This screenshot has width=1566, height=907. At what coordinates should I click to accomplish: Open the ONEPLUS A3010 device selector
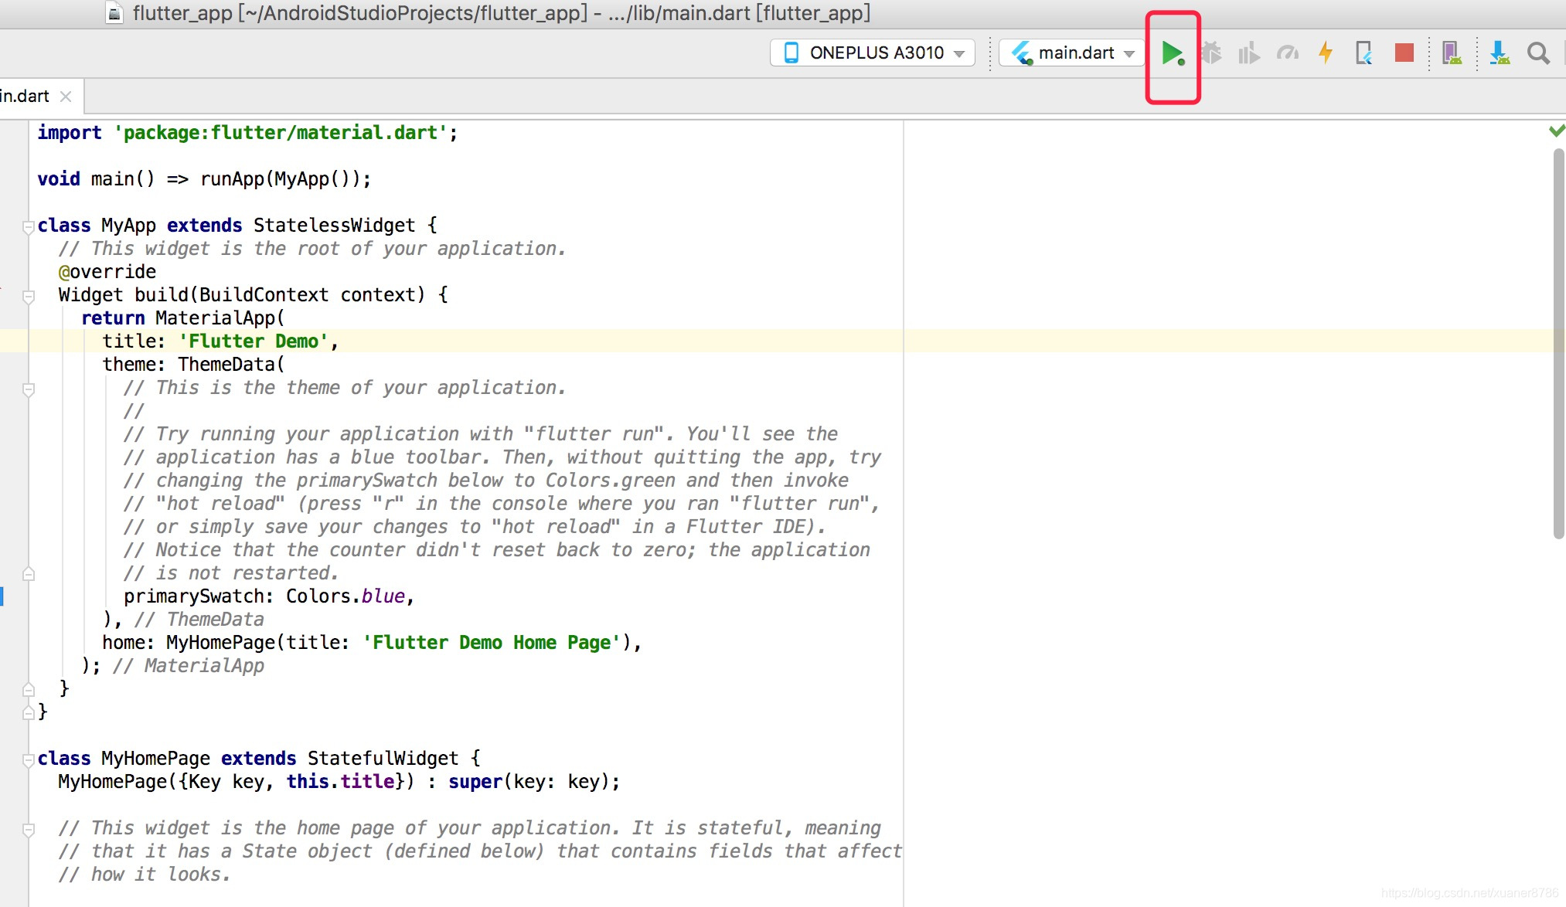[x=873, y=53]
